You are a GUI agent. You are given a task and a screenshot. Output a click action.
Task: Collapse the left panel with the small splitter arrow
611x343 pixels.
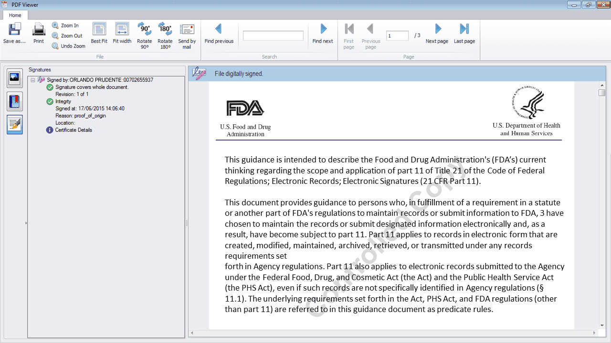[25, 223]
